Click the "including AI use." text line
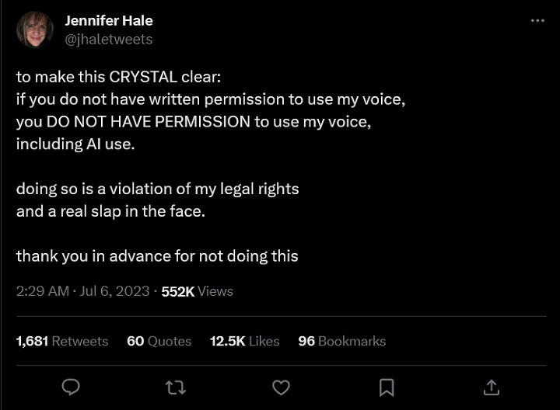The image size is (560, 410). [75, 144]
